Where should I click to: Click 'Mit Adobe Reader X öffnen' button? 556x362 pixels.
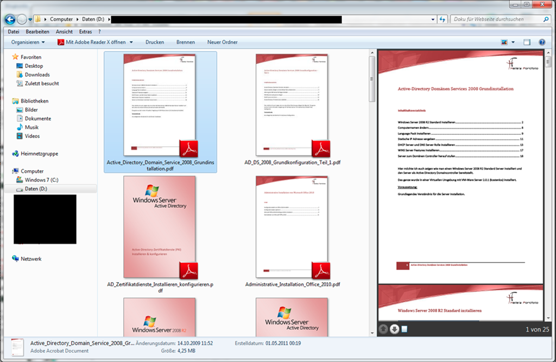click(x=92, y=42)
